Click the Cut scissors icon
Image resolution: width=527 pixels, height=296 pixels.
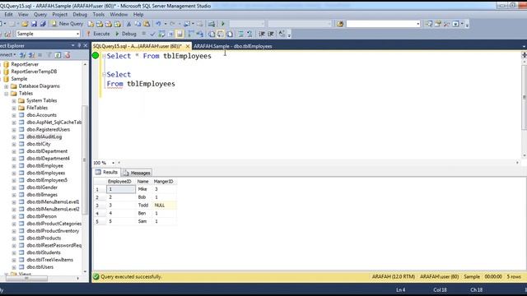tap(128, 24)
